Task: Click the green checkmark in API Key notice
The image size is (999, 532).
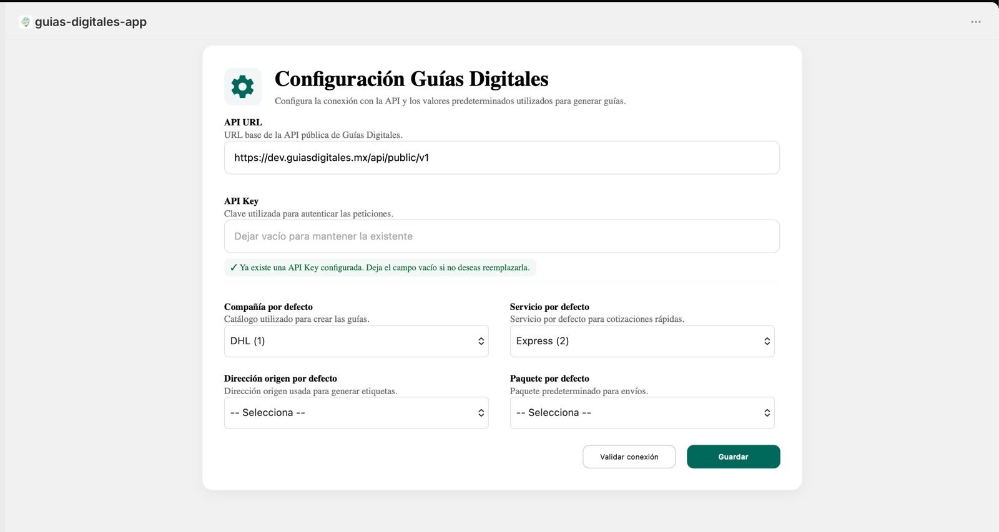Action: tap(234, 268)
